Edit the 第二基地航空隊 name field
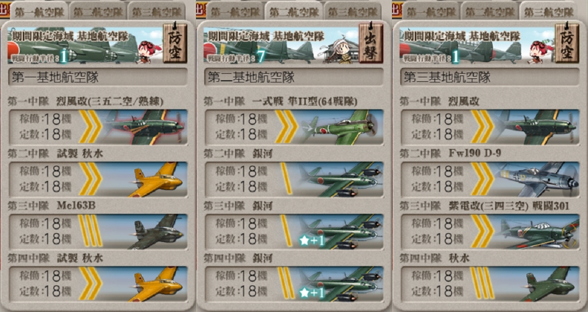 pyautogui.click(x=294, y=77)
